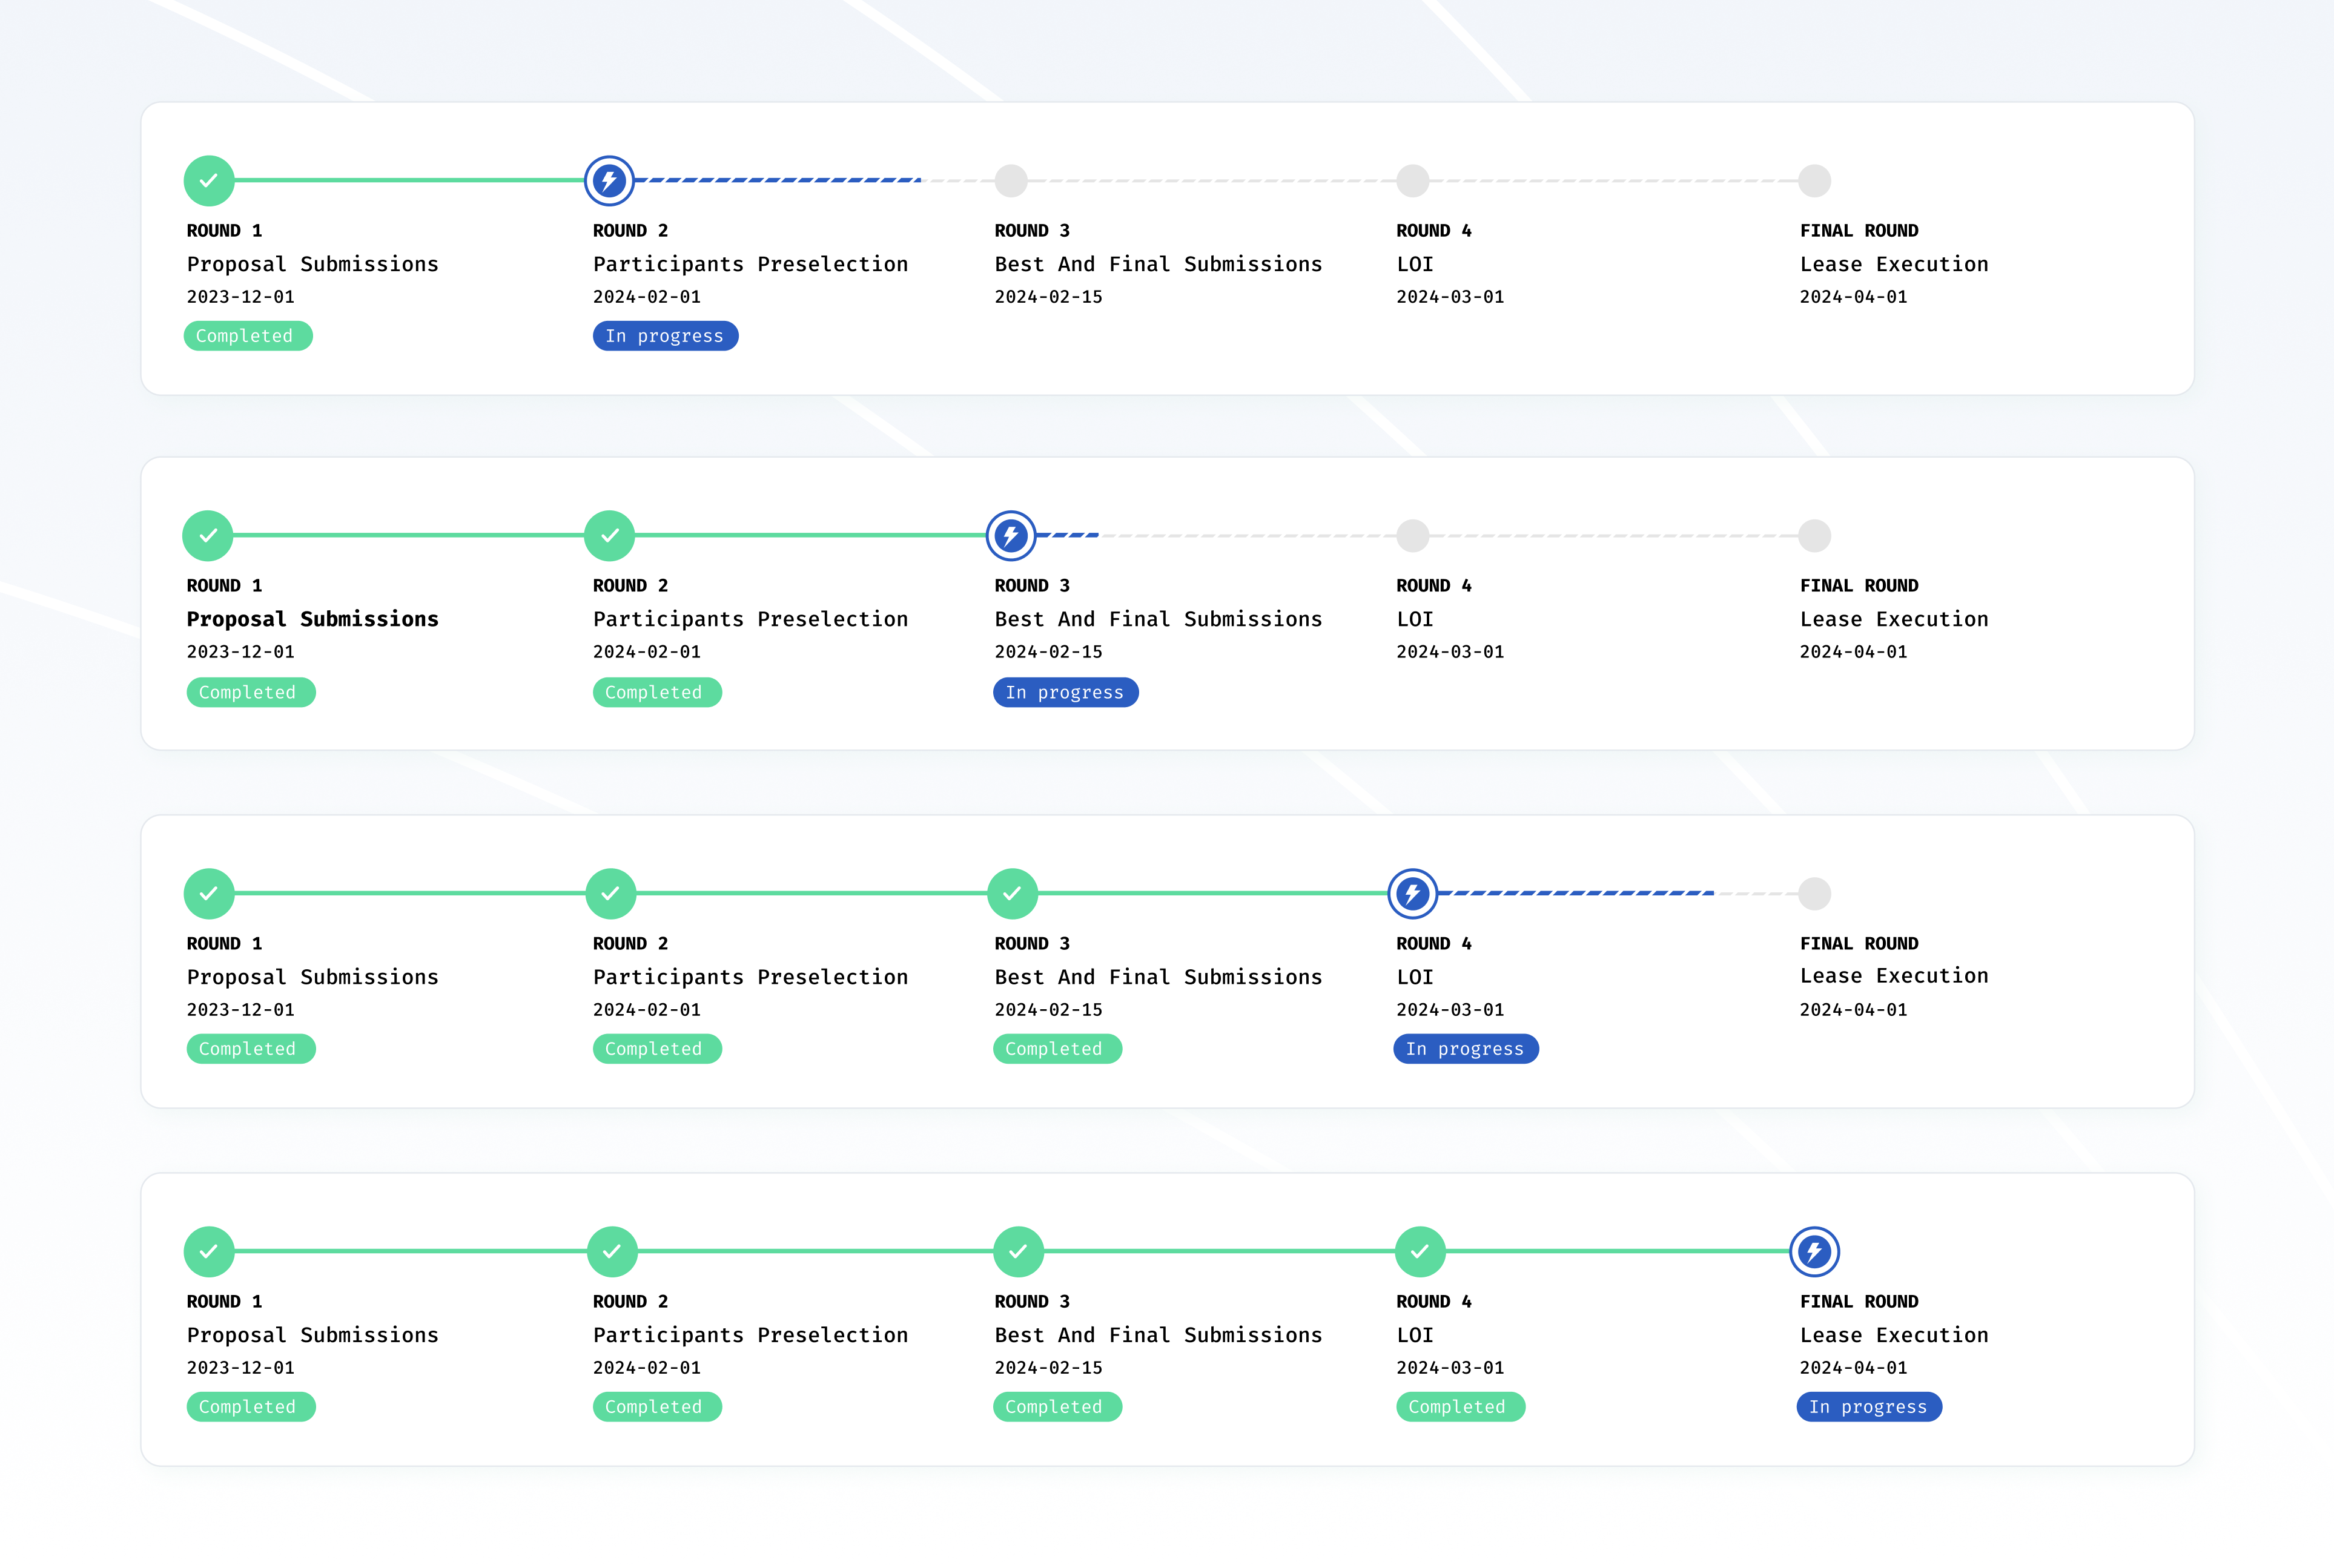Click the green checkmark for Round 1 in first timeline
Screen dimensions: 2334x1568
(208, 181)
